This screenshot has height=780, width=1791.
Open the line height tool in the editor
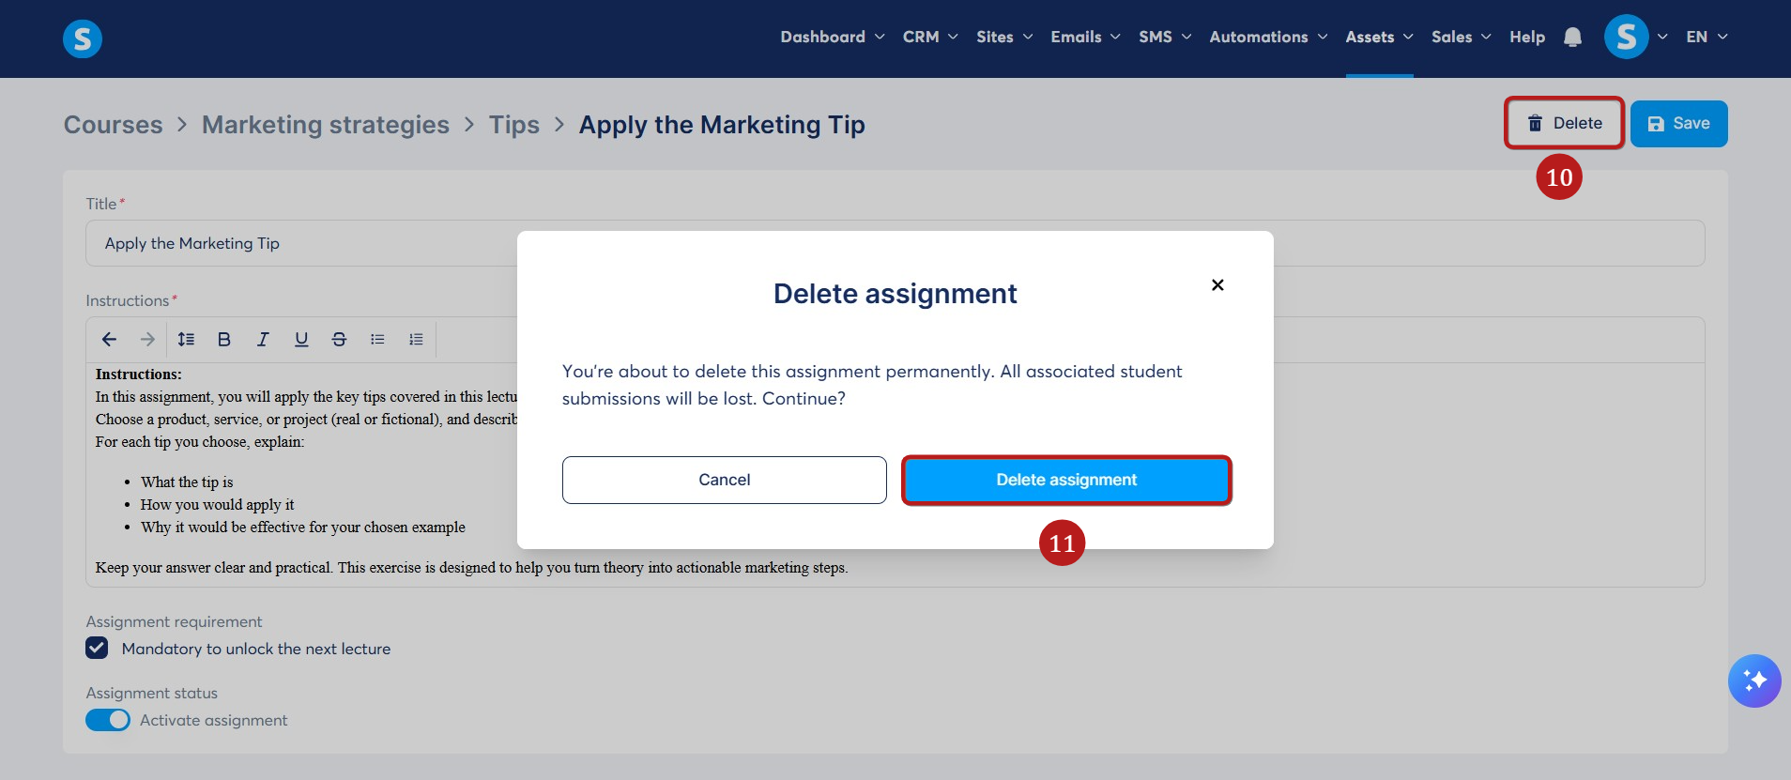(x=186, y=340)
